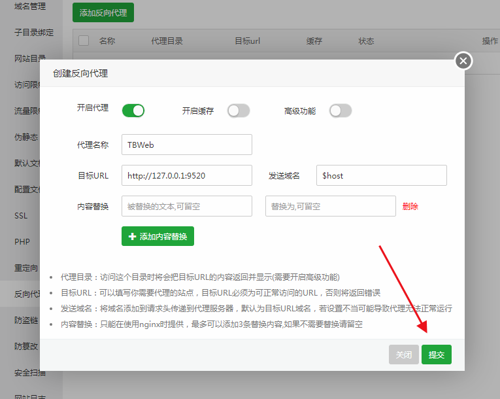Select 安全扫描 in the sidebar

click(30, 373)
